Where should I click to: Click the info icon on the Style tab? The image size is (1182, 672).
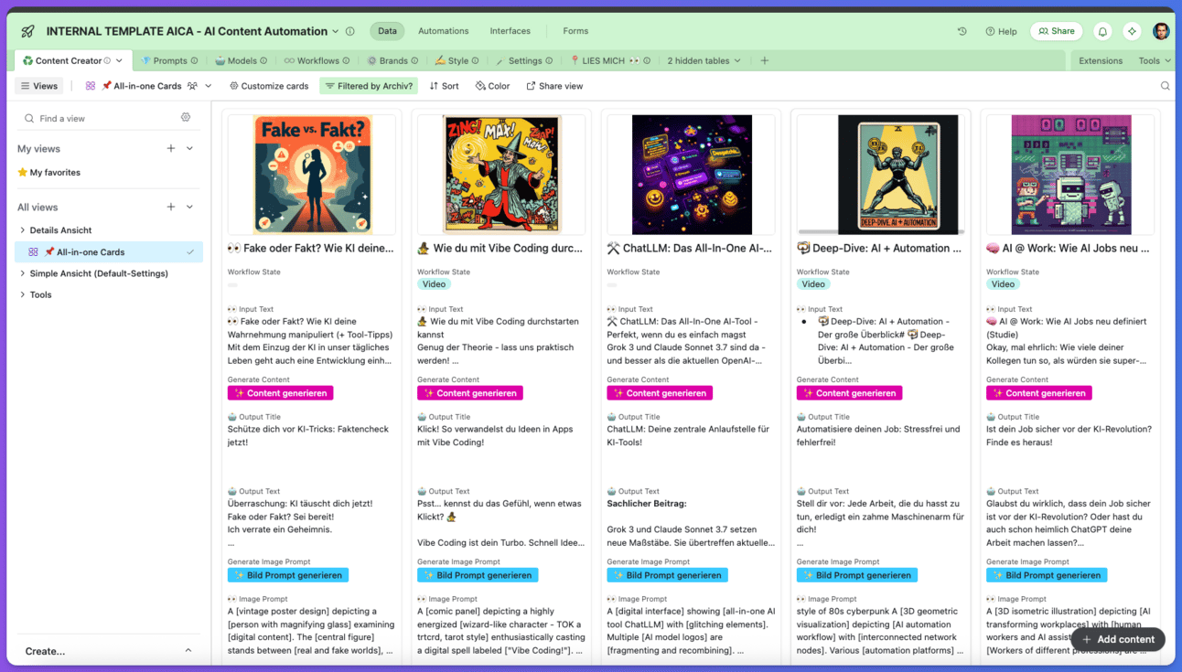coord(476,61)
